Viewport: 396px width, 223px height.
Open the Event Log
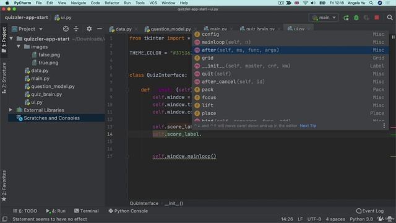click(x=370, y=211)
